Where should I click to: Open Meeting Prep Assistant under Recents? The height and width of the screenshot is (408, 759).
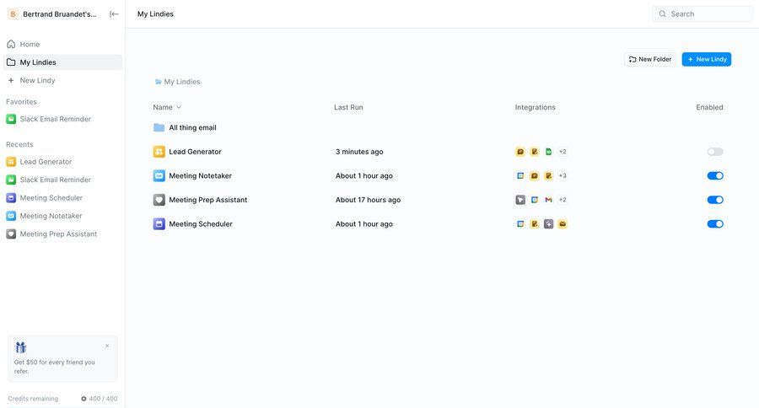point(62,234)
